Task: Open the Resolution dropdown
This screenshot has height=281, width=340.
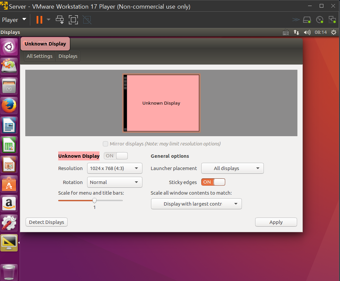Action: (x=115, y=168)
